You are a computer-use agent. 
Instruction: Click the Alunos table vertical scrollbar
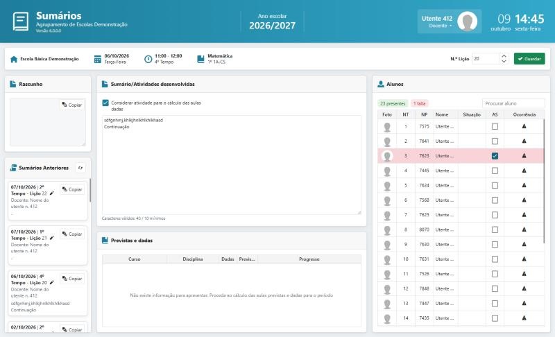(x=544, y=181)
